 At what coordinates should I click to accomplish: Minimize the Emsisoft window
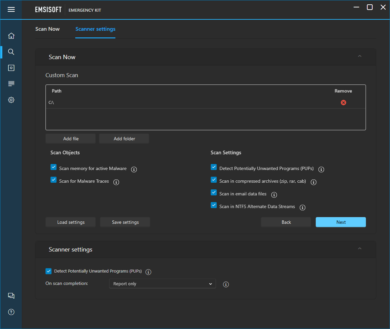point(357,7)
